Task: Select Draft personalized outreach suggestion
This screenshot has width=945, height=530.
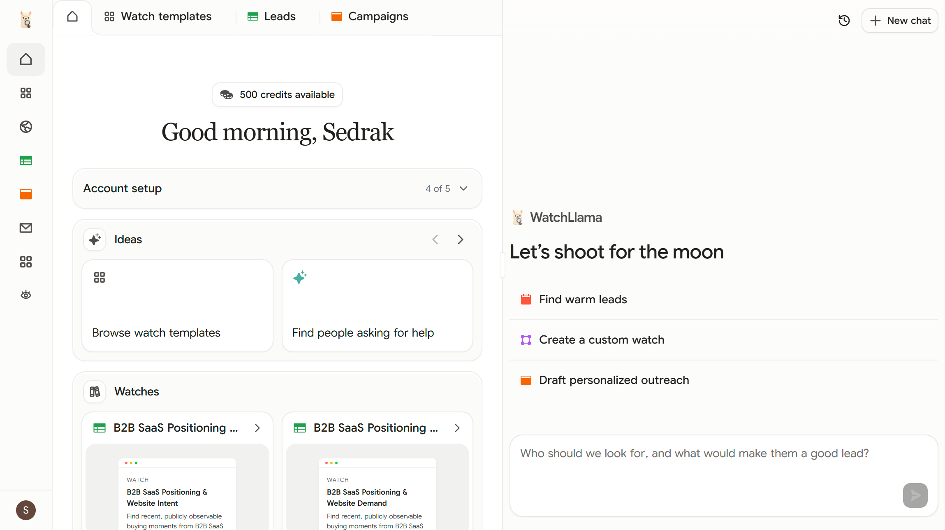Action: pyautogui.click(x=724, y=380)
